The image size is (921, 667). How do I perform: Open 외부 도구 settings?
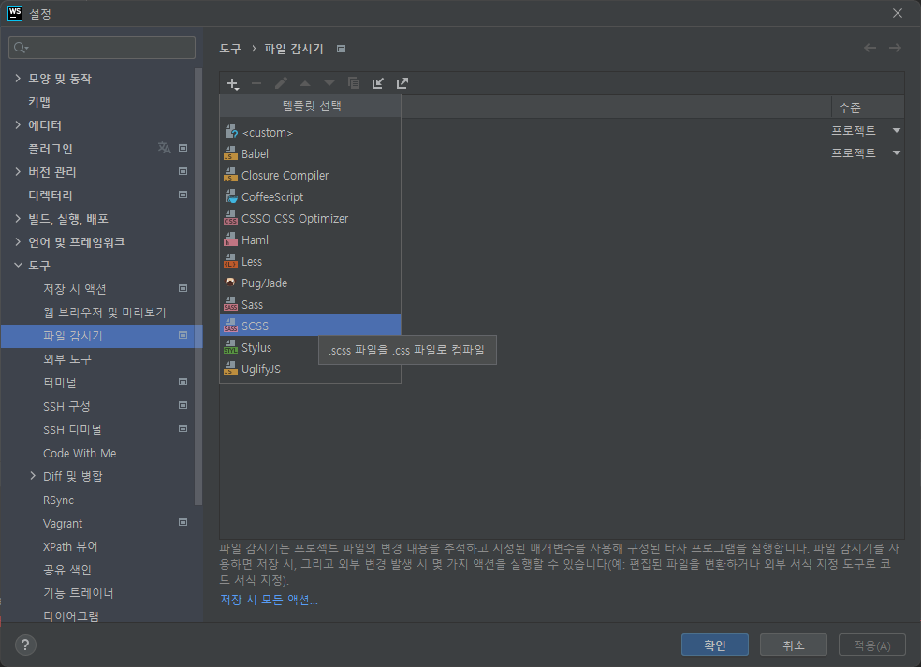[x=67, y=358]
